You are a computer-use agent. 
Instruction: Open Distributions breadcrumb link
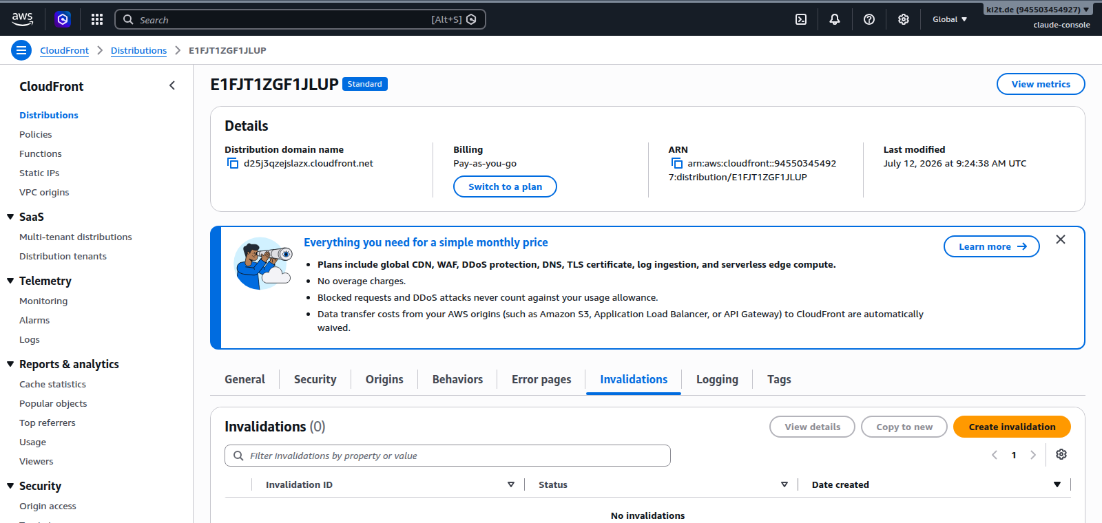138,50
